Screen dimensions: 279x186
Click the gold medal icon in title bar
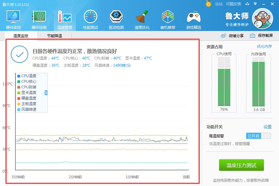click(x=209, y=4)
